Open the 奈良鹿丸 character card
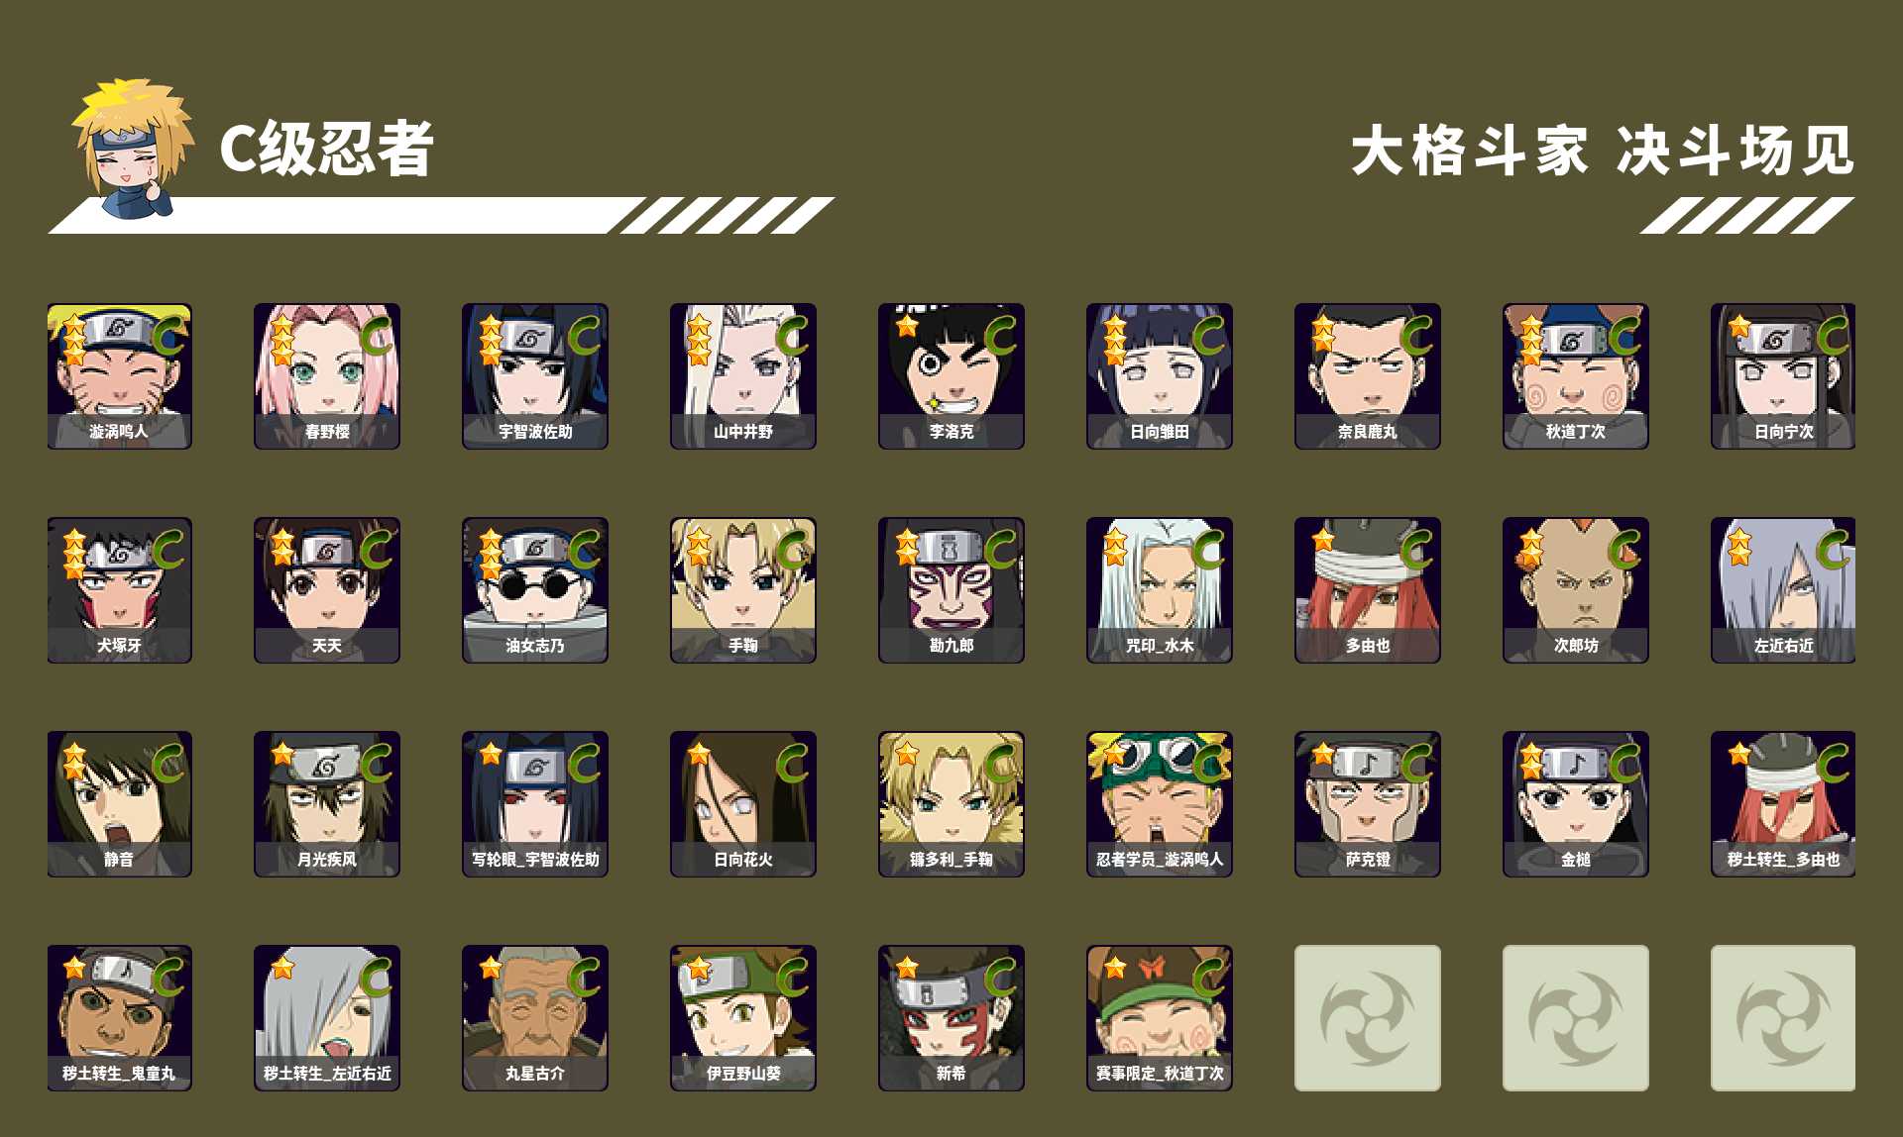The width and height of the screenshot is (1903, 1137). (x=1368, y=376)
